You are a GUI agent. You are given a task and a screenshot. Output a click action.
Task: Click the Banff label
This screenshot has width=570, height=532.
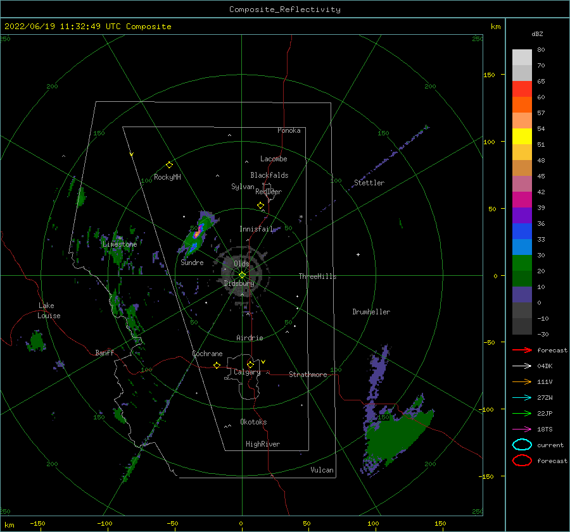104,352
